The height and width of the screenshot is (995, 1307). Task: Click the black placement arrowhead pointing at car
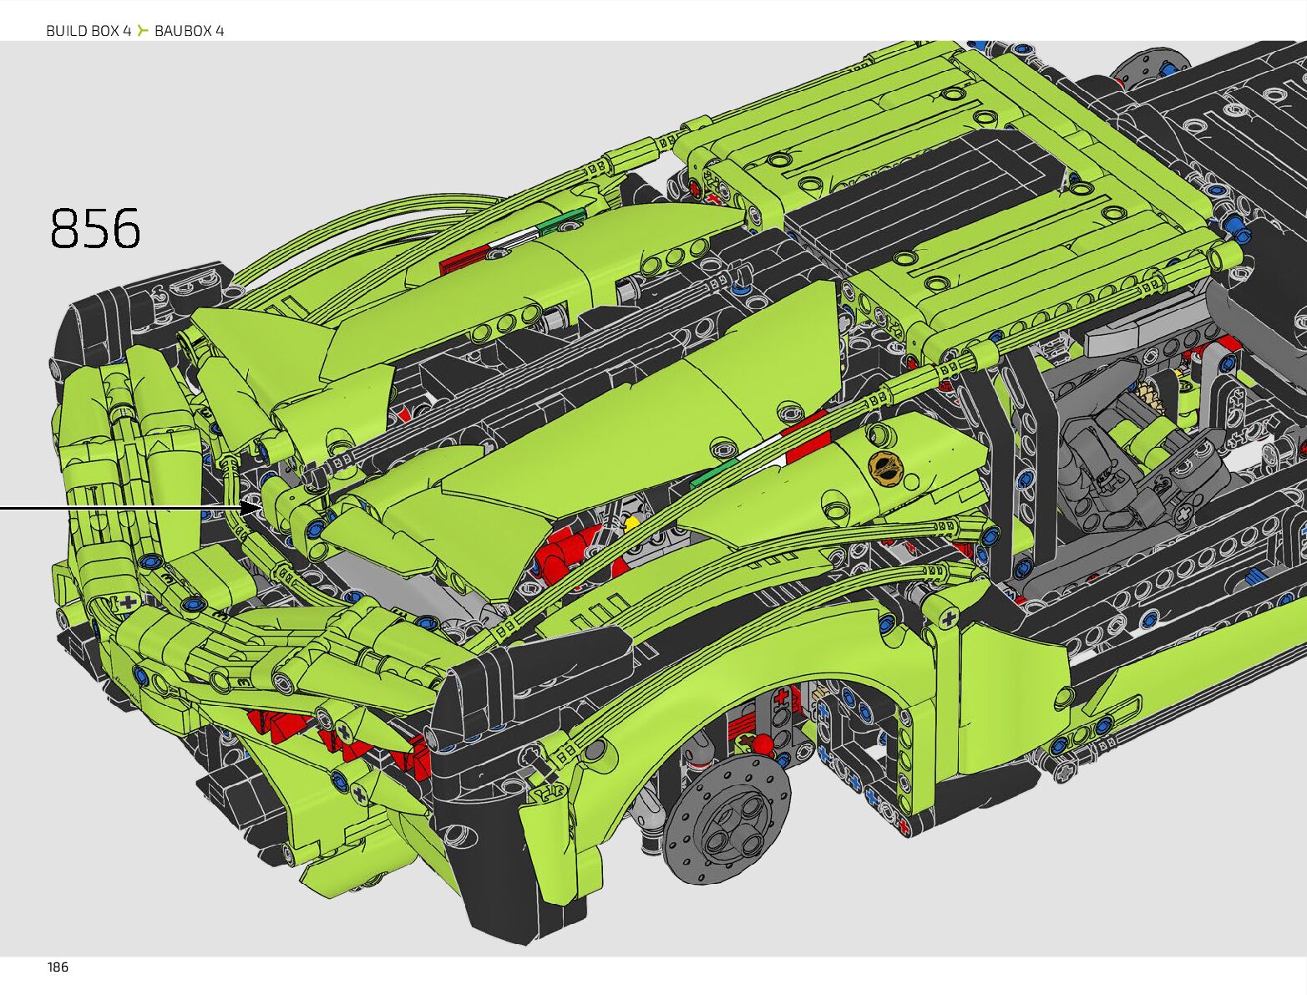(x=252, y=506)
